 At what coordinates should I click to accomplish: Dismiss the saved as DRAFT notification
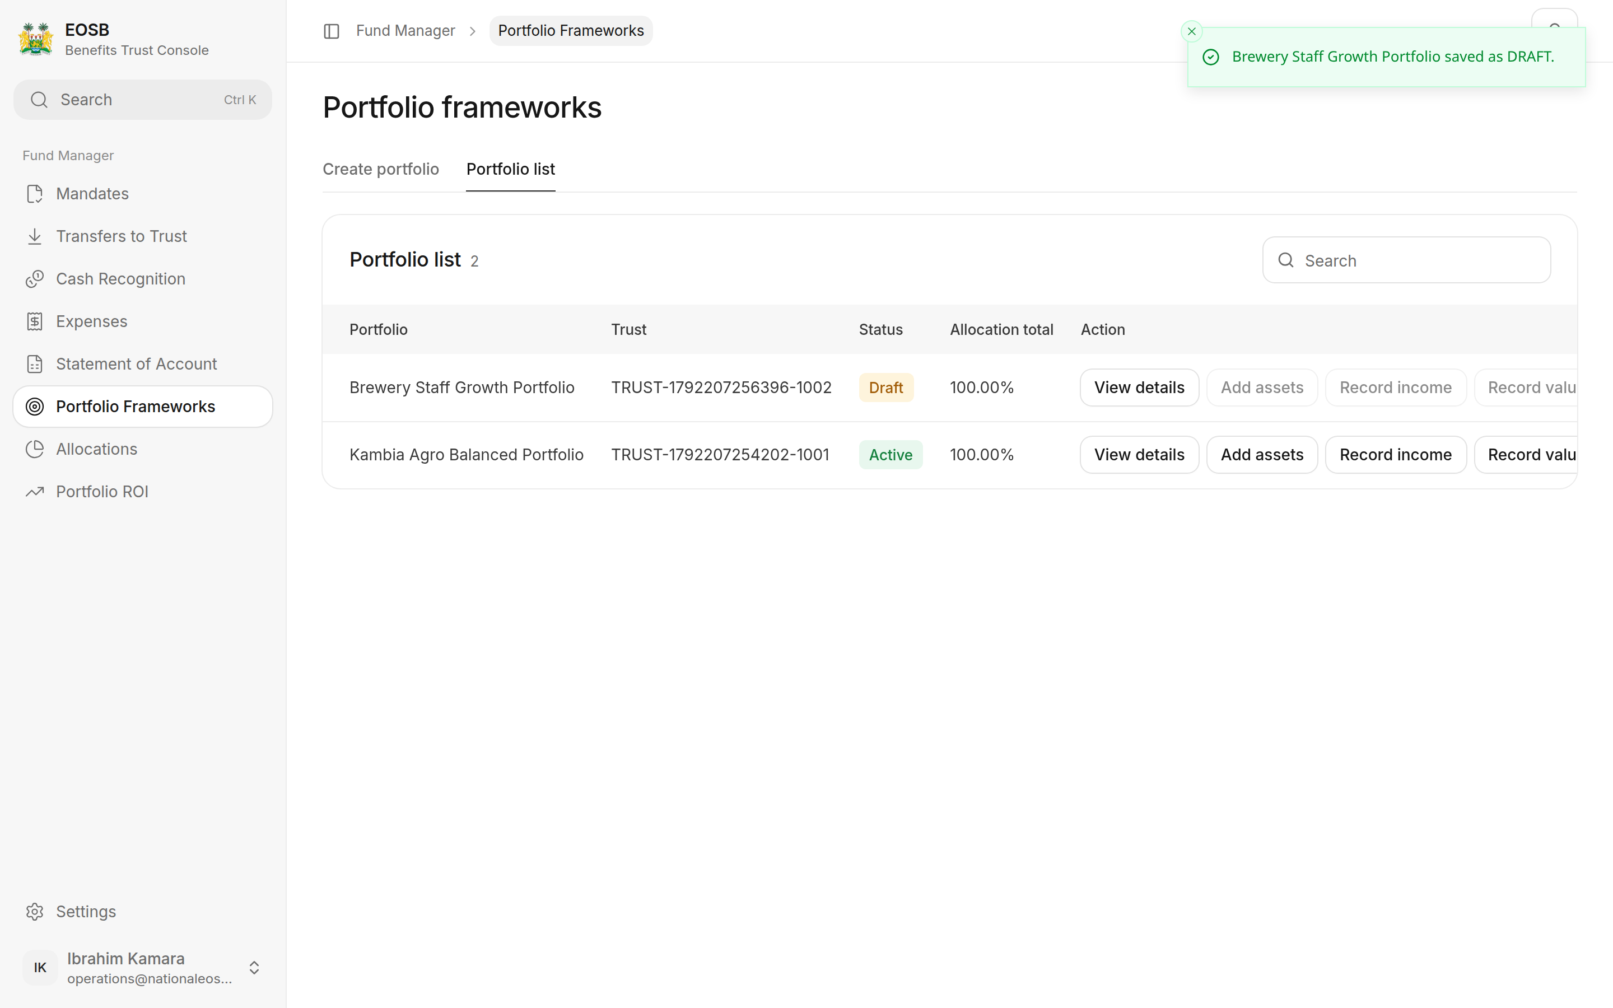point(1191,31)
